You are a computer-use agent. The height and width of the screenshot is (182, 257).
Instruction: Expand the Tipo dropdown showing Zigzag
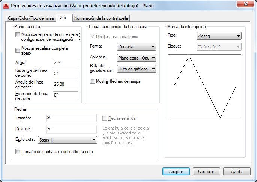point(218,36)
